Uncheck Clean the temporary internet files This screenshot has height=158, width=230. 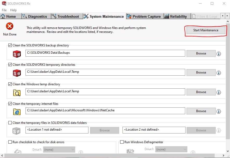tap(10, 104)
